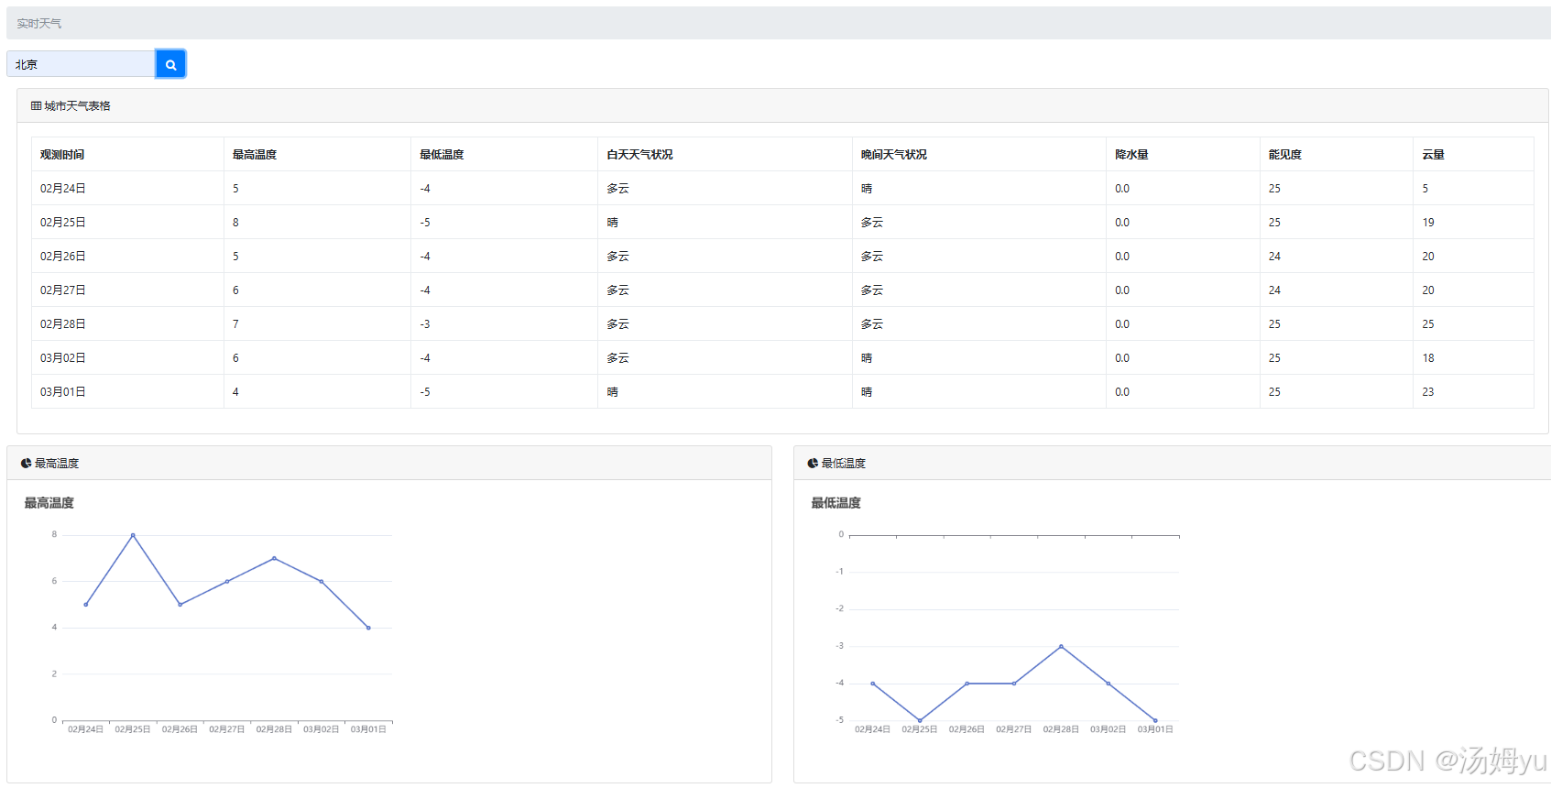
Task: Click the bold 最高温度 chart title
Action: tap(49, 503)
